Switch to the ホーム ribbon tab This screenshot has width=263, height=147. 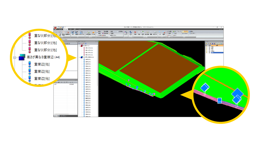(65, 29)
